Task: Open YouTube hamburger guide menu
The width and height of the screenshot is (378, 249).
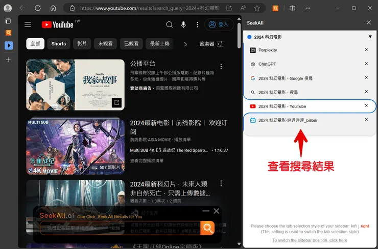Action: pos(28,24)
